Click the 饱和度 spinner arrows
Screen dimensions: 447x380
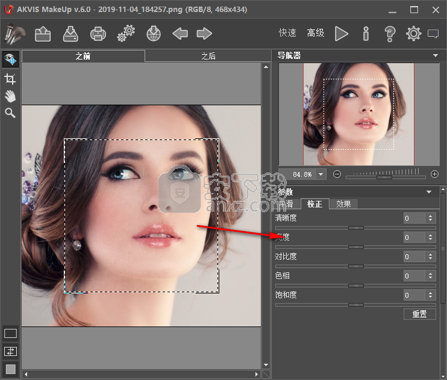(x=431, y=295)
